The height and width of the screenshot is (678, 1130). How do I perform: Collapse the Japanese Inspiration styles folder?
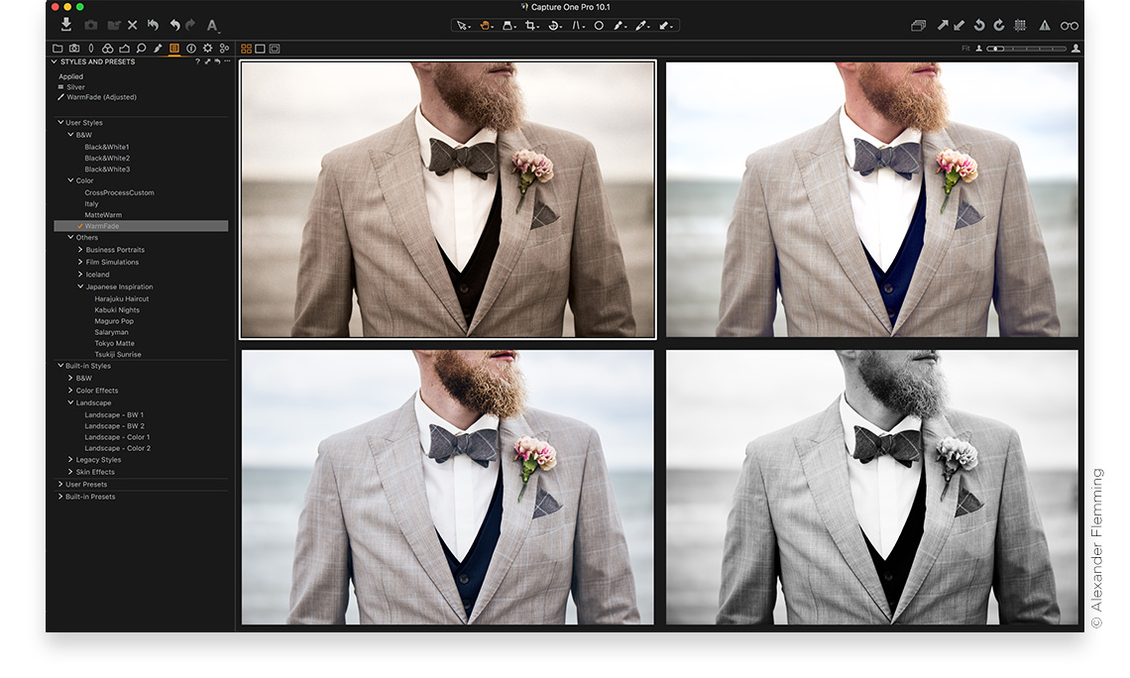pyautogui.click(x=81, y=286)
